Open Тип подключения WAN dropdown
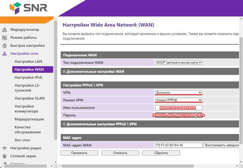This screenshot has width=243, height=168. pos(179,62)
